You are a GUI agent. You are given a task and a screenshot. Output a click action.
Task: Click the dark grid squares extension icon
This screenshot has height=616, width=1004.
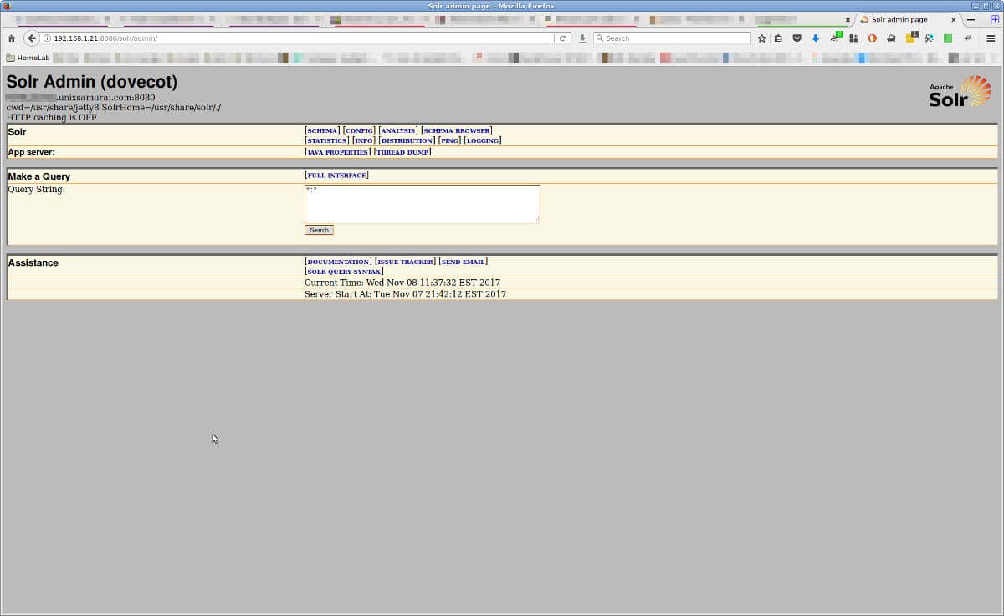(853, 38)
